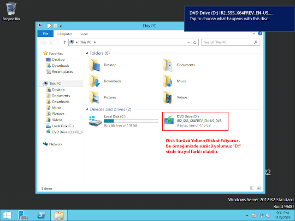
Task: Select the Local Disk (C:) drive icon
Action: [x=95, y=121]
